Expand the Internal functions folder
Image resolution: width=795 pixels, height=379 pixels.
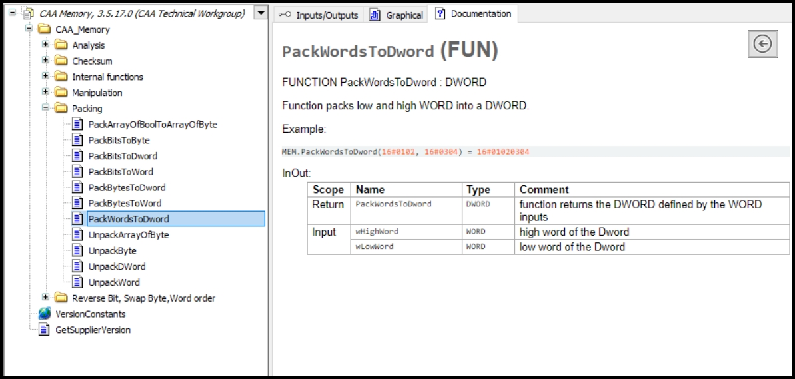pyautogui.click(x=45, y=75)
